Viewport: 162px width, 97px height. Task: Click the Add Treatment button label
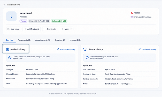click(x=33, y=29)
